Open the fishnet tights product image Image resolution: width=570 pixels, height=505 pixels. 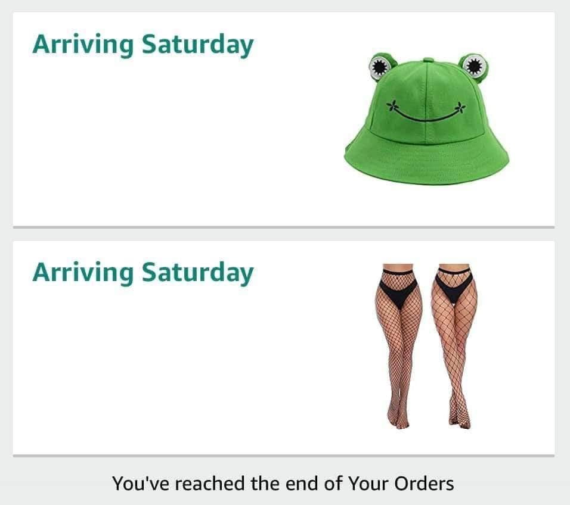pyautogui.click(x=426, y=346)
